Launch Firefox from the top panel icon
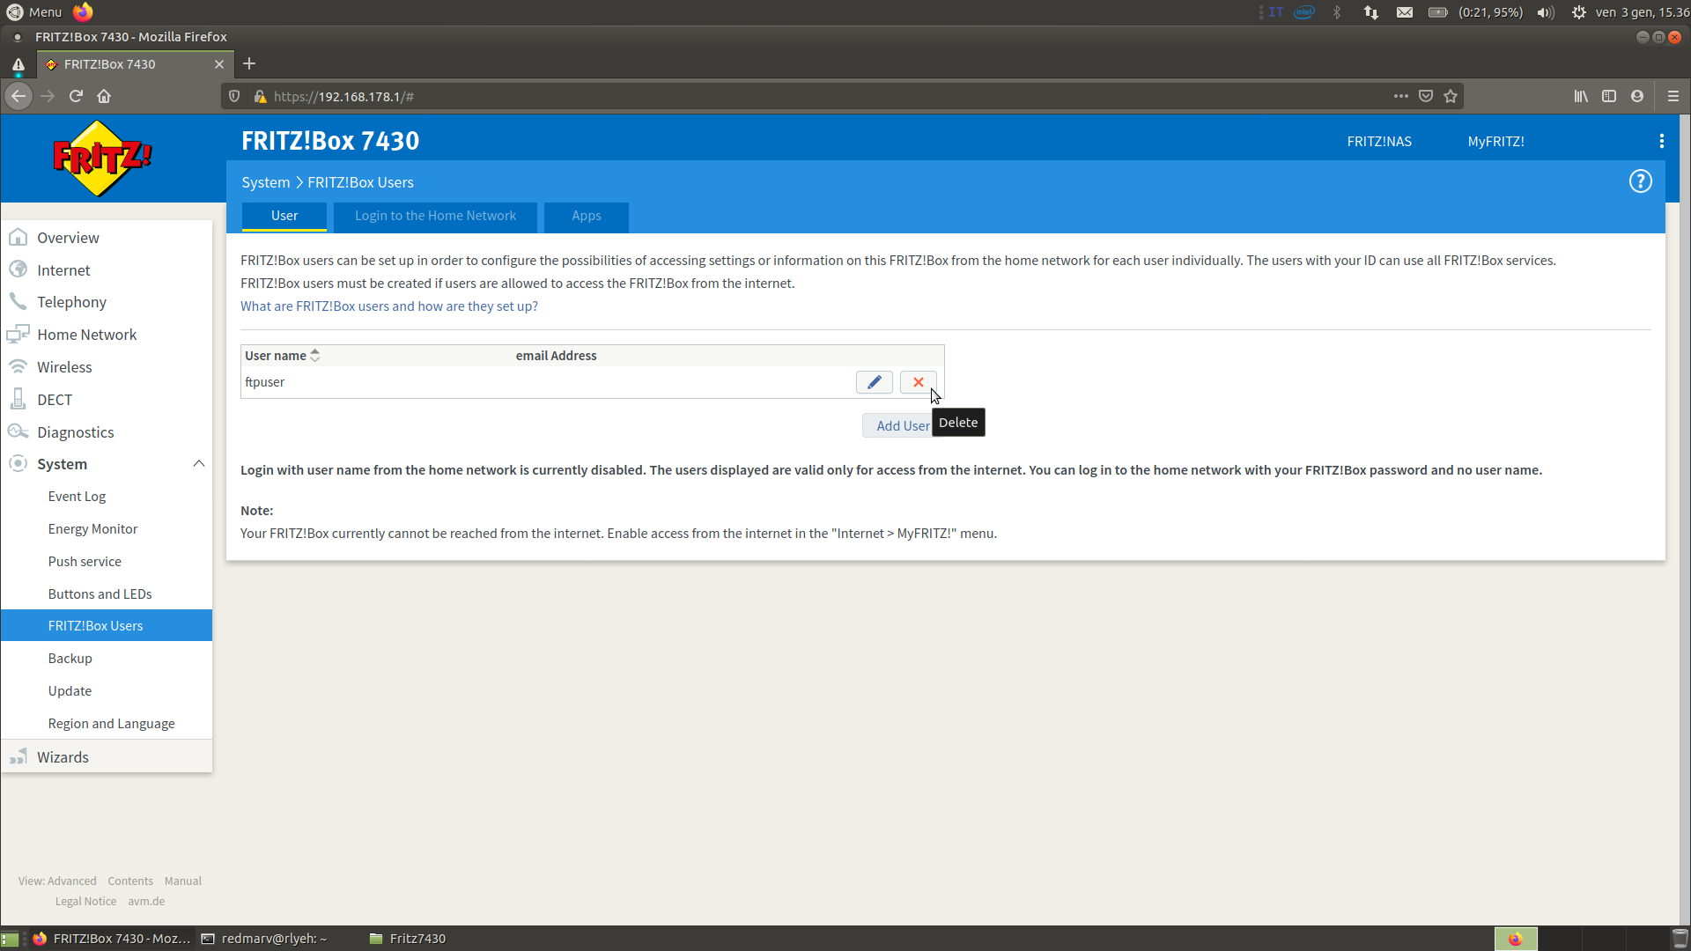 click(83, 12)
